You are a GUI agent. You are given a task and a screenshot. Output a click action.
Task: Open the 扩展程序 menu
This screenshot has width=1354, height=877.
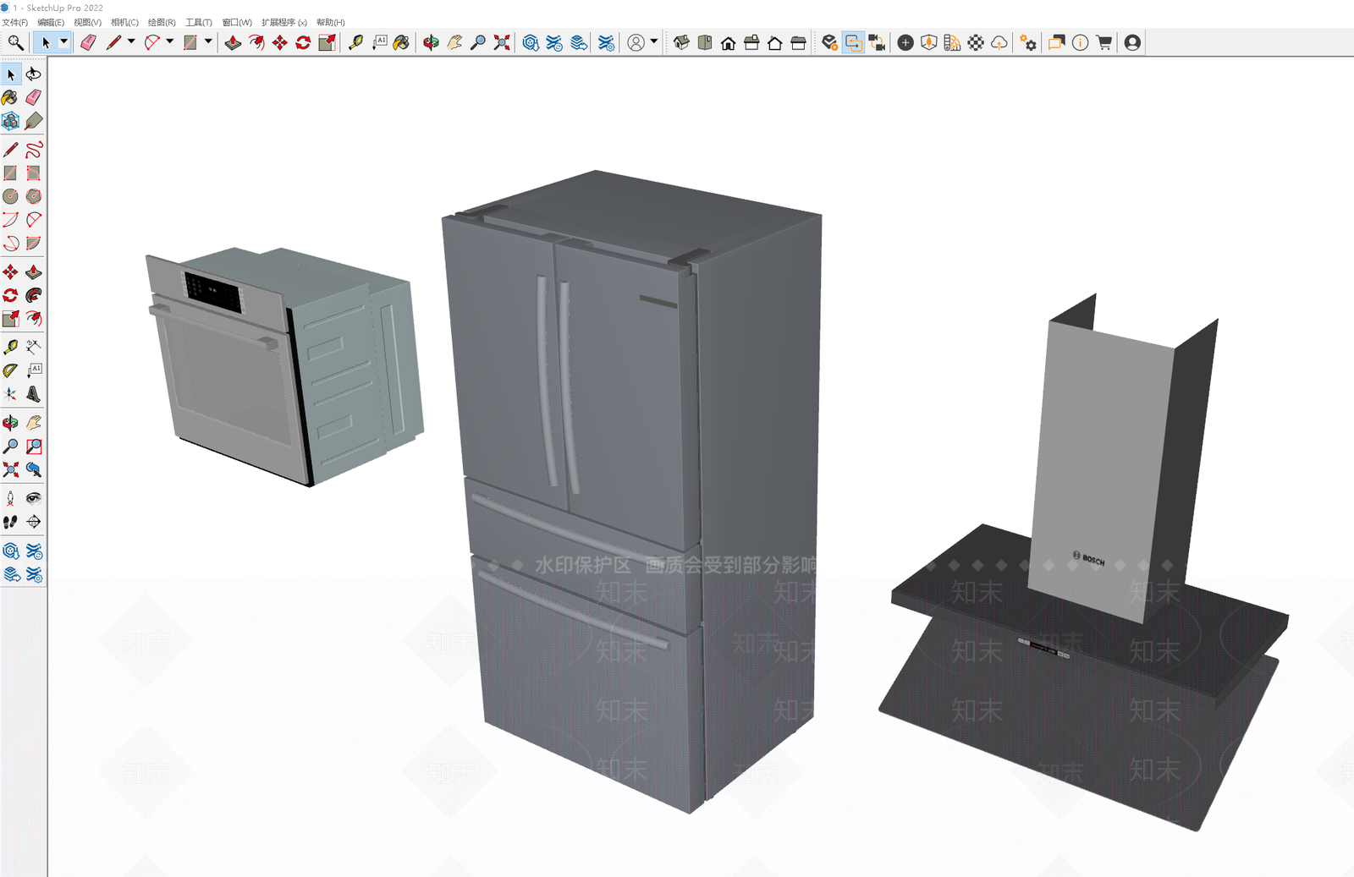(x=284, y=22)
